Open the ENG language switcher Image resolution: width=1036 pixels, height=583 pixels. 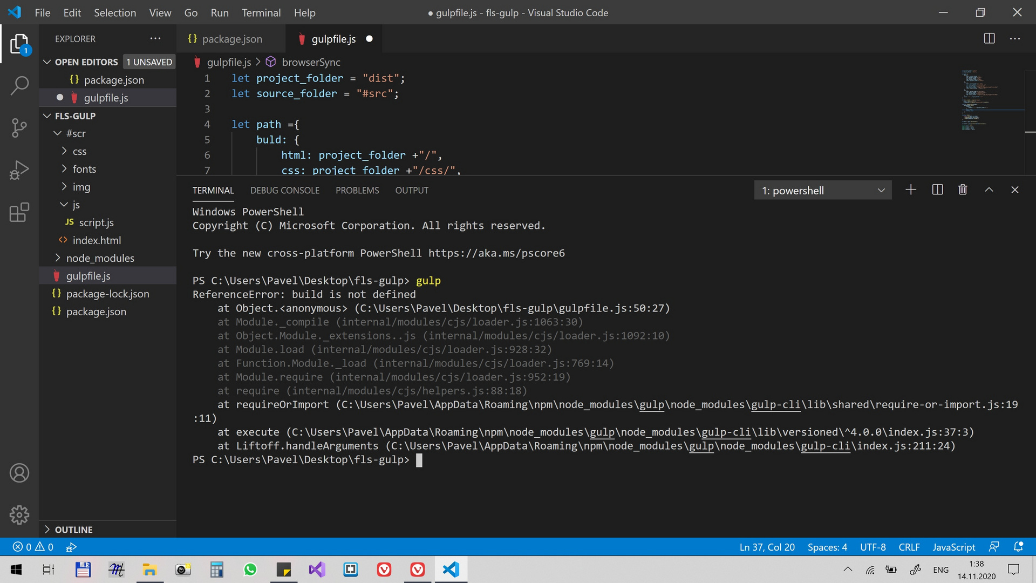coord(940,570)
